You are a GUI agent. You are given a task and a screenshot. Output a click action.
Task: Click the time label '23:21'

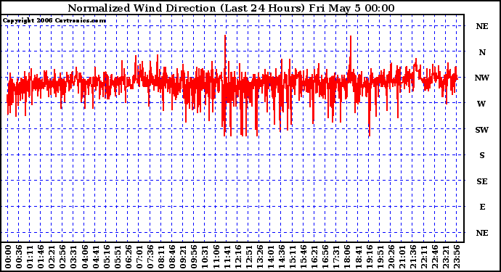click(x=445, y=257)
